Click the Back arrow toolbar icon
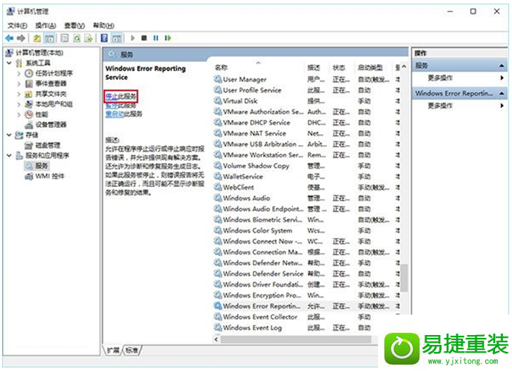Screen dimensions: 512x371 point(9,38)
